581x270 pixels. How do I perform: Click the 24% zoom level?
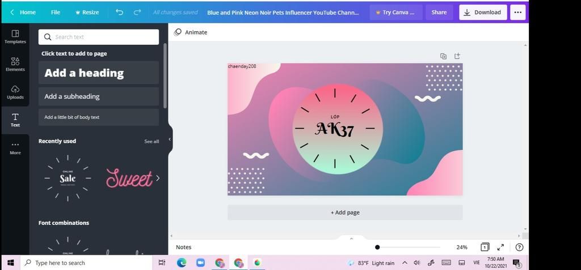[462, 247]
